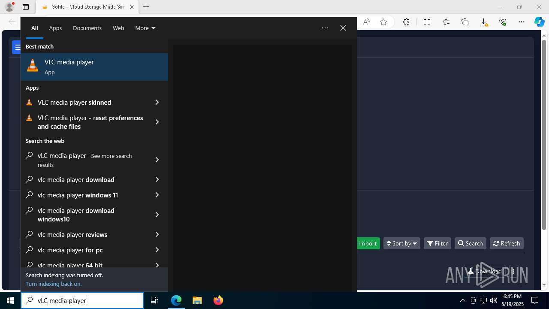549x309 pixels.
Task: Open Gofile sidebar hamburger menu button
Action: (x=17, y=47)
